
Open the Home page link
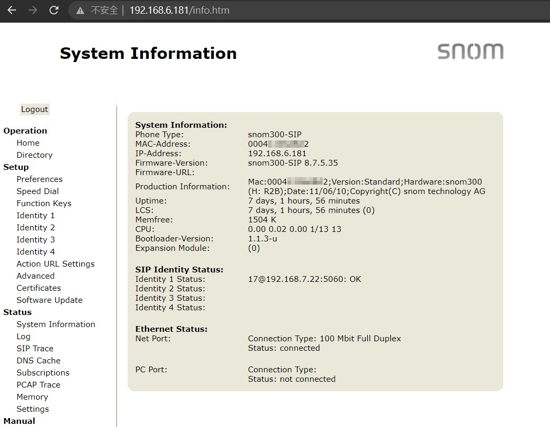click(x=28, y=143)
